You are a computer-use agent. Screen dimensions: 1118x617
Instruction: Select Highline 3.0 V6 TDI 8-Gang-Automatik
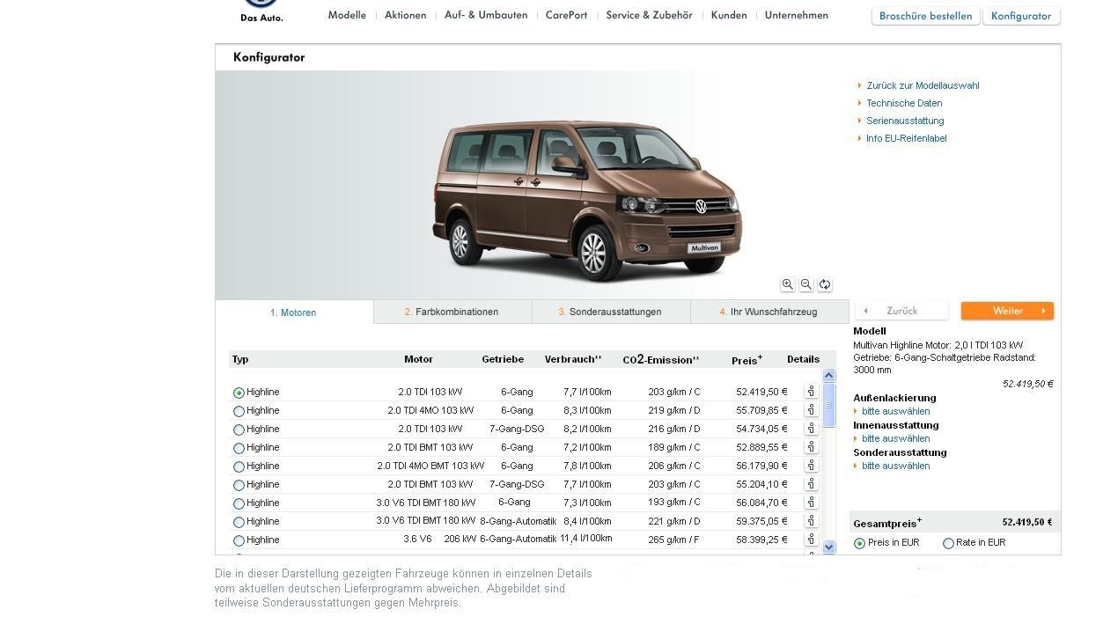point(239,522)
